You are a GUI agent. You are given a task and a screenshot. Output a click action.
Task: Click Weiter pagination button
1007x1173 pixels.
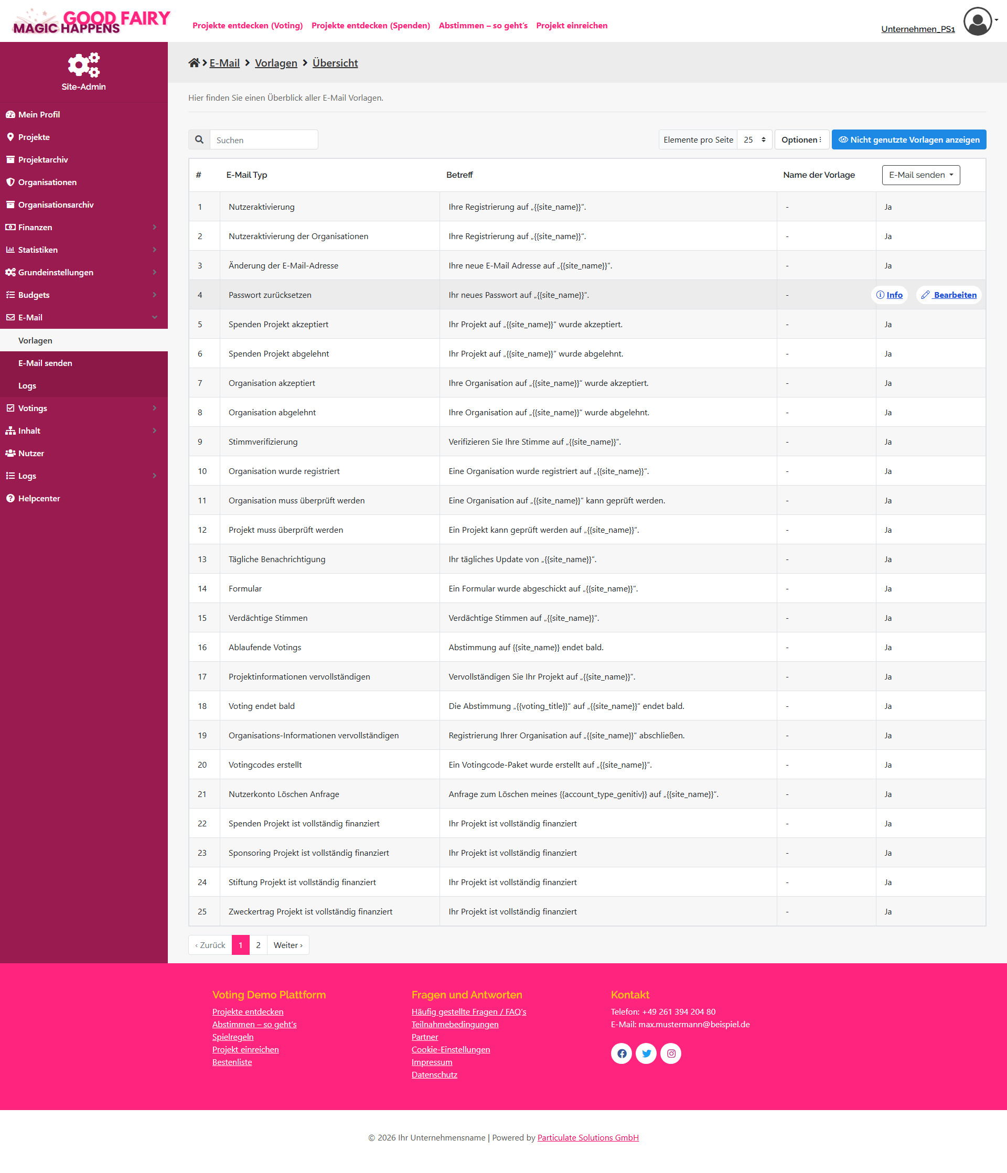[288, 945]
